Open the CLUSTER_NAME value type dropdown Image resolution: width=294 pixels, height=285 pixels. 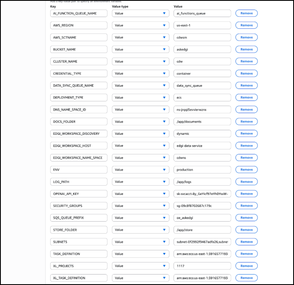click(x=140, y=61)
